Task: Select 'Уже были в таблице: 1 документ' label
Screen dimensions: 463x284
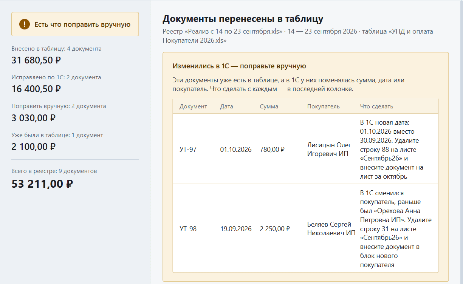Action: 57,135
